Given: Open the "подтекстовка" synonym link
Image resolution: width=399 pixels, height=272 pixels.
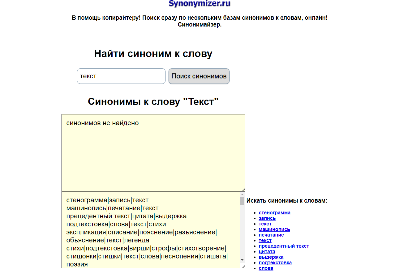Looking at the screenshot, I should [x=275, y=262].
